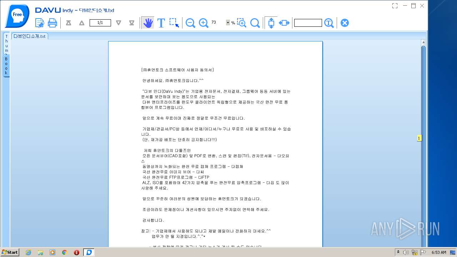The image size is (457, 257).
Task: Click the document heading line 사용자 동의서
Action: click(177, 70)
